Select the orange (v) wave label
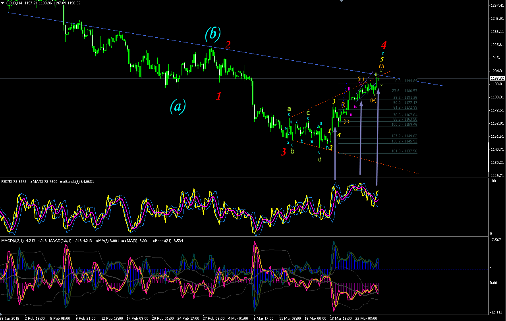This screenshot has width=506, height=321. [381, 66]
